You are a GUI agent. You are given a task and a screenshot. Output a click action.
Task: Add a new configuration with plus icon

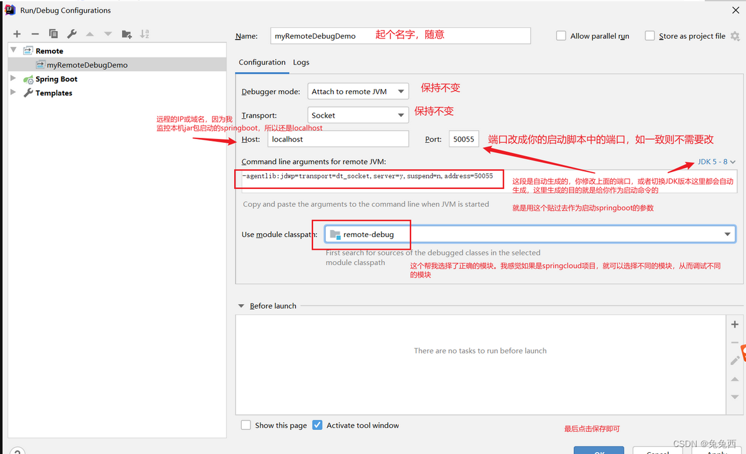(17, 34)
